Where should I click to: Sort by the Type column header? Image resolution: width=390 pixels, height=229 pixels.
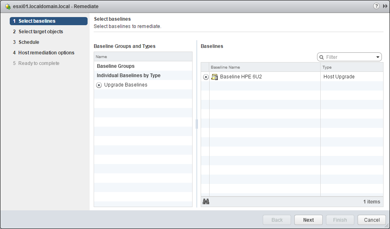[x=351, y=67]
